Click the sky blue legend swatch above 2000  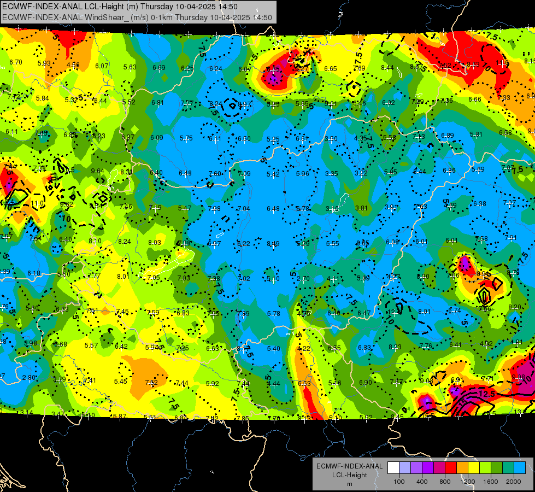(x=520, y=467)
